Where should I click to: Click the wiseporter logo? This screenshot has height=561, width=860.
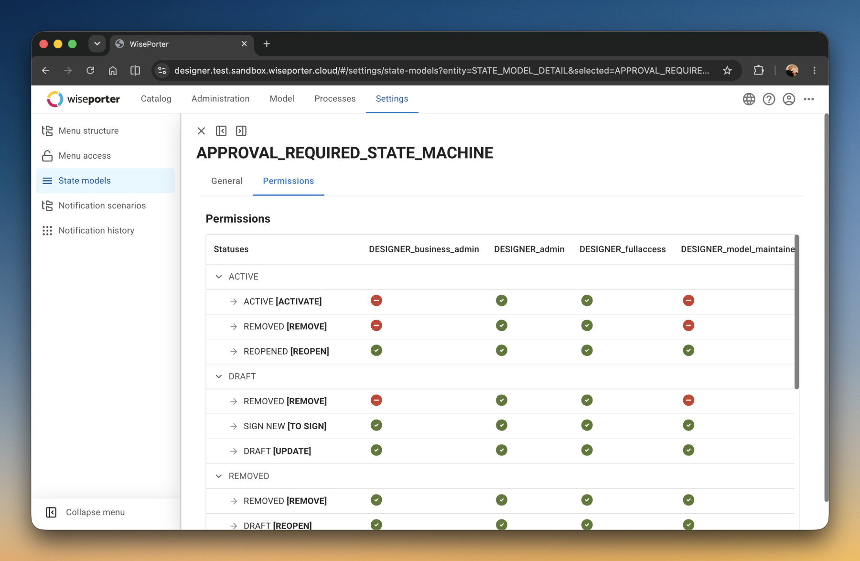pos(83,99)
